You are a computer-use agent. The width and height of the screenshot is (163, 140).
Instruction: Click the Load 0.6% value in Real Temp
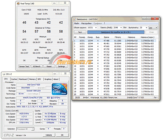click(x=42, y=14)
